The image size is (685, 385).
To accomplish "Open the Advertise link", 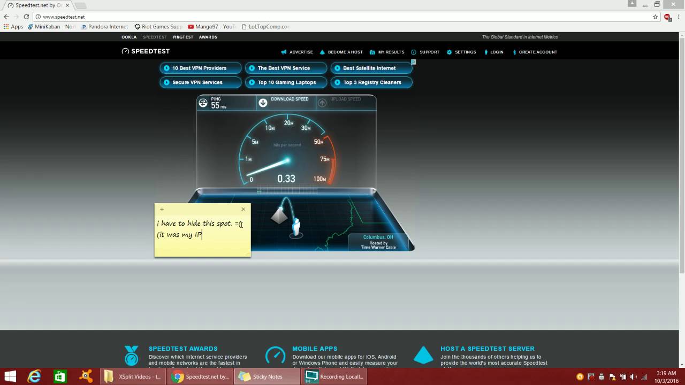I will (297, 52).
